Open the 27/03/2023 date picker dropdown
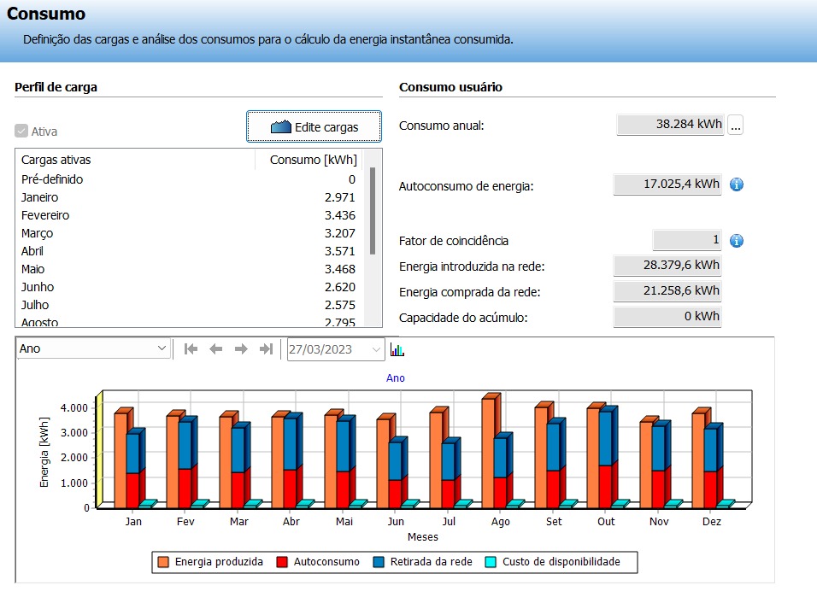Image resolution: width=817 pixels, height=597 pixels. pyautogui.click(x=377, y=349)
